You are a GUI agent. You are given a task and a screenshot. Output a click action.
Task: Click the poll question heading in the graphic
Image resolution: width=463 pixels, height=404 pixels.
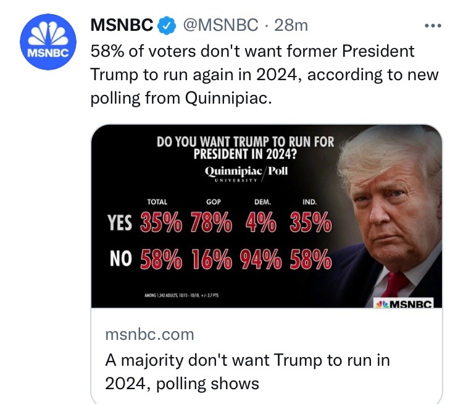(x=245, y=147)
